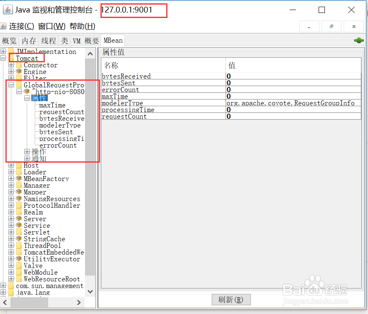Screen dimensions: 368x314
Task: Select the maxTime attribute in tree
Action: (52, 105)
